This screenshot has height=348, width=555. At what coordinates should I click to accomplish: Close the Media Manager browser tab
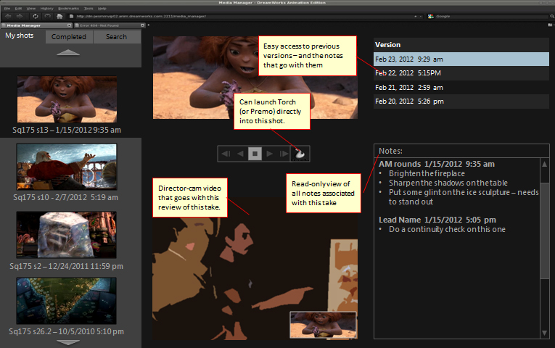pos(70,25)
